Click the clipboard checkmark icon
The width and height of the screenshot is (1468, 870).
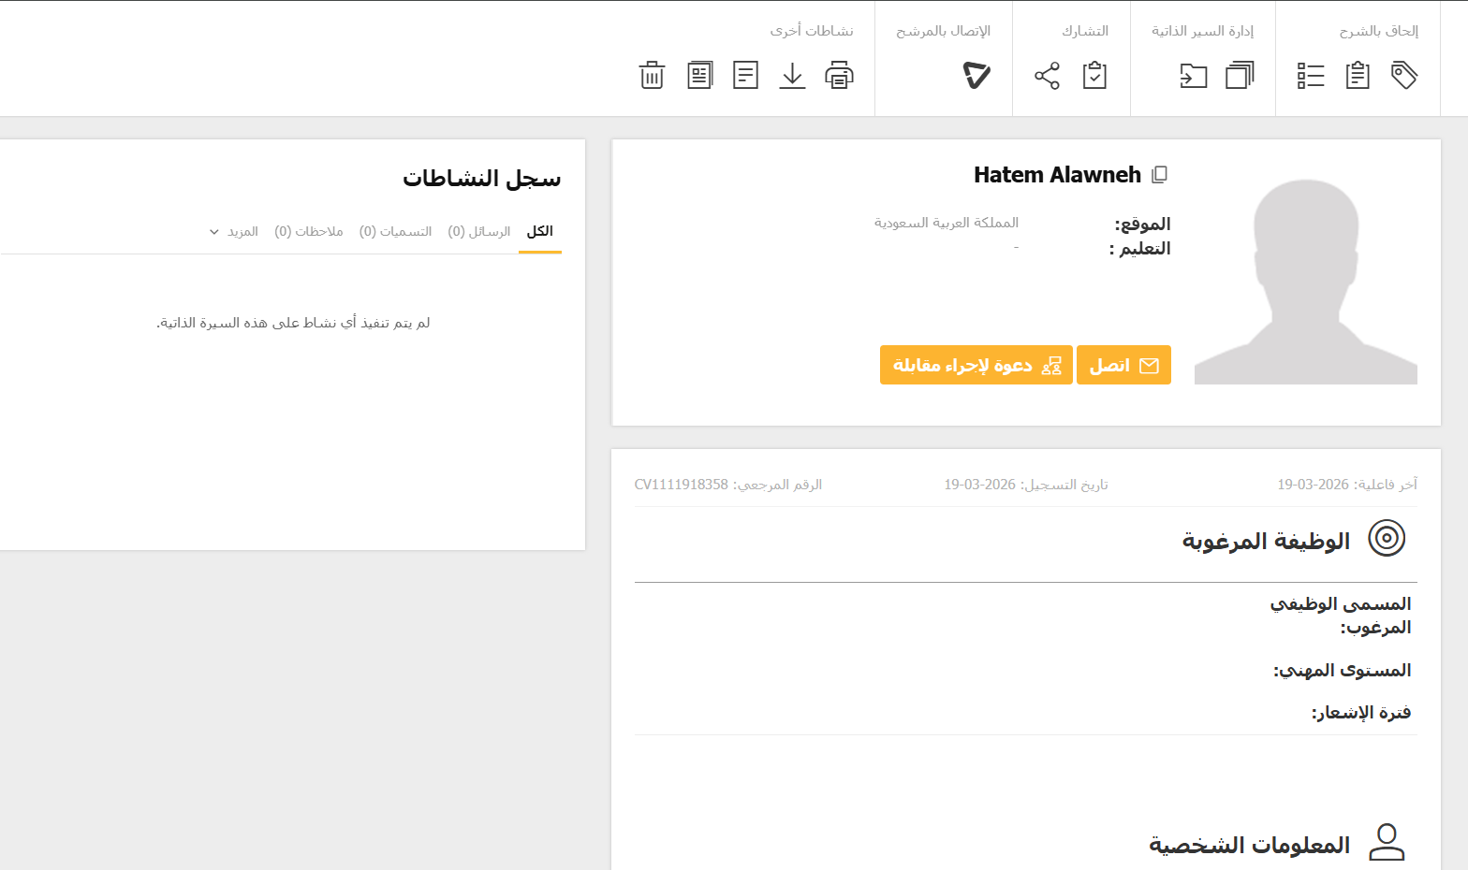[1094, 75]
